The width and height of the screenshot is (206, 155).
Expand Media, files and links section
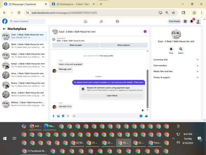click(x=176, y=72)
